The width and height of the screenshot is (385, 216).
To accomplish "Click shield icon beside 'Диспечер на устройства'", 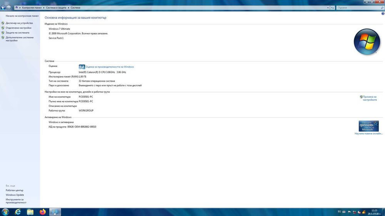I will coord(3,23).
